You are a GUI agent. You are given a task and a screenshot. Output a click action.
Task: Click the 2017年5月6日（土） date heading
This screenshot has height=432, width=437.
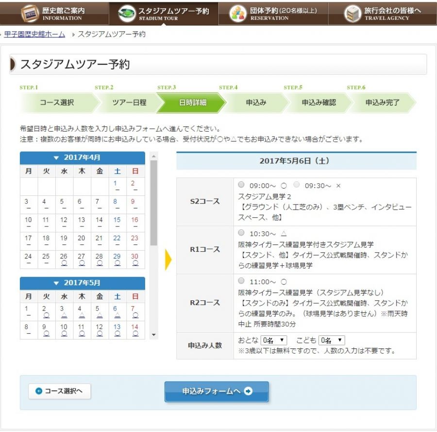tap(296, 161)
